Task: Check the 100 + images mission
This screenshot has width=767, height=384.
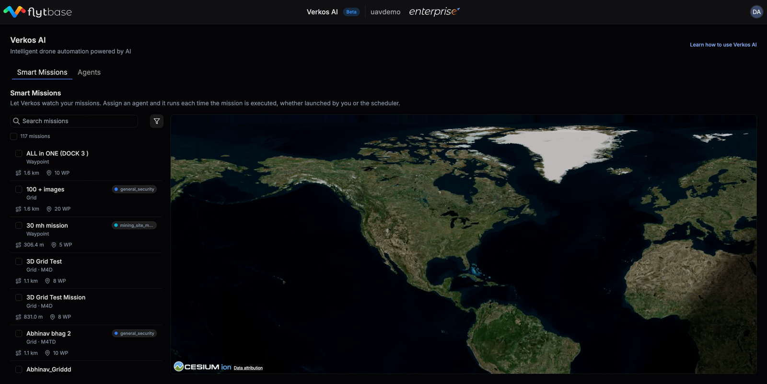Action: (19, 189)
